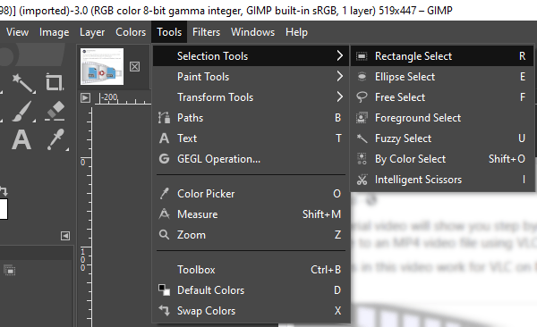Click the ruler corner navigation arrow button
The width and height of the screenshot is (537, 327).
[85, 98]
